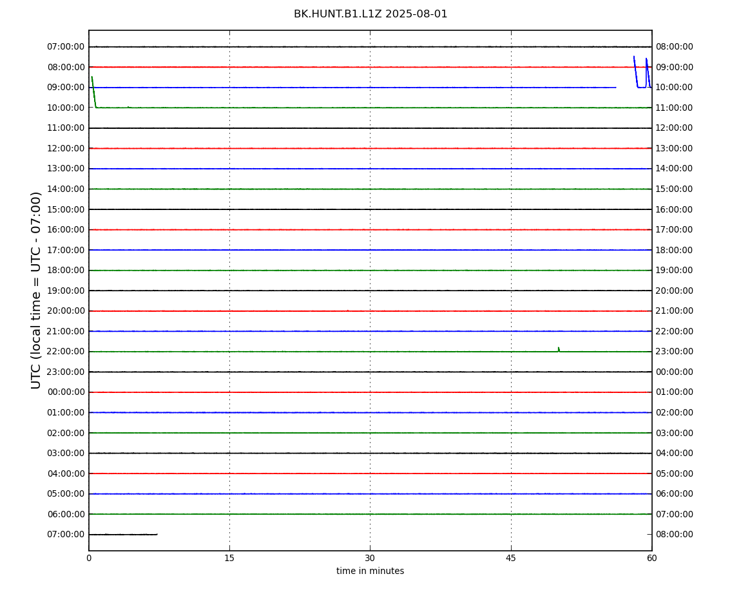This screenshot has height=612, width=741.
Task: Click the plot title BK.HUNT.B1.L1Z 2025-08-01
Action: 370,14
